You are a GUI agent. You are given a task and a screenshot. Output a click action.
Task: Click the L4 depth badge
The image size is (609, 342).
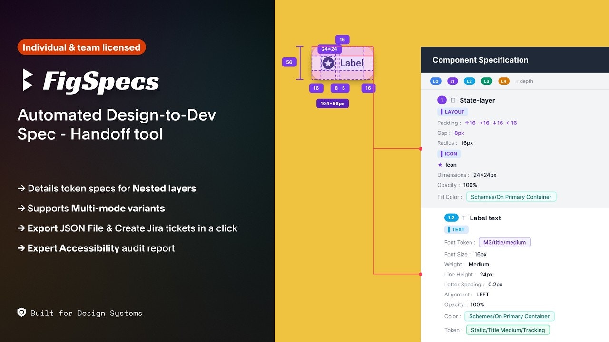[504, 81]
